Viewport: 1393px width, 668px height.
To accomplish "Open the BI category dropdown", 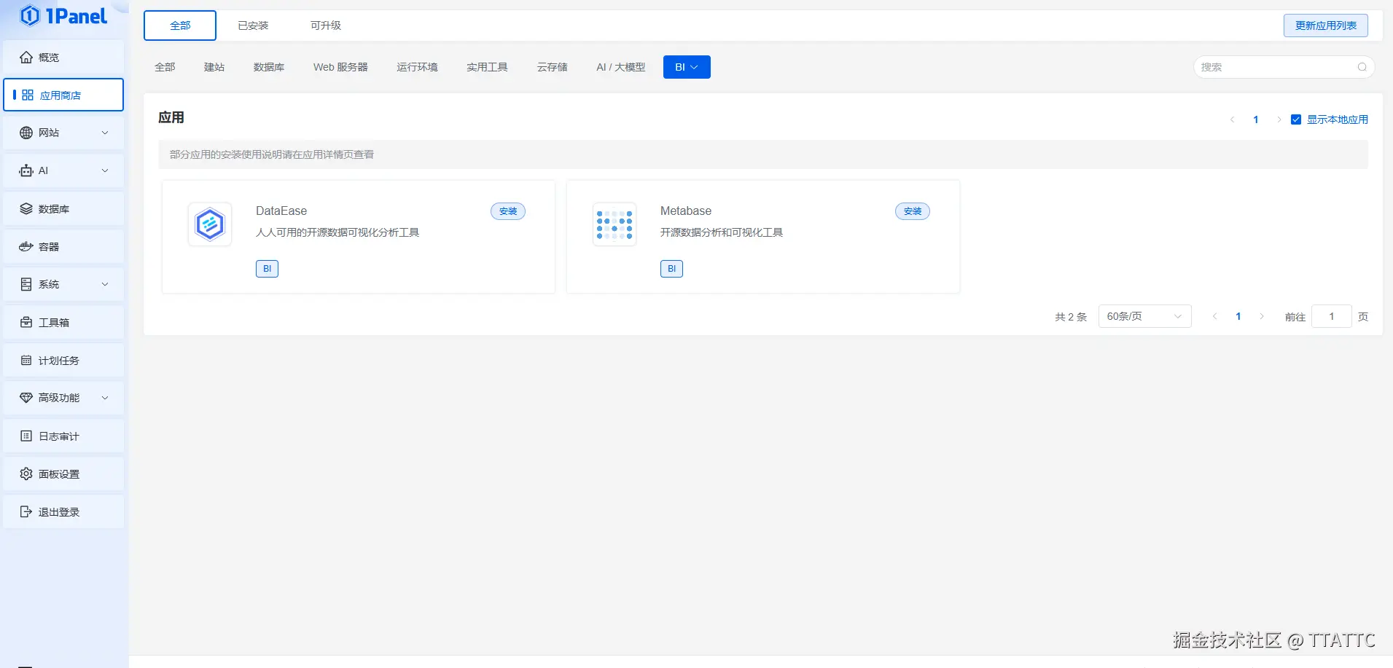I will click(x=687, y=67).
